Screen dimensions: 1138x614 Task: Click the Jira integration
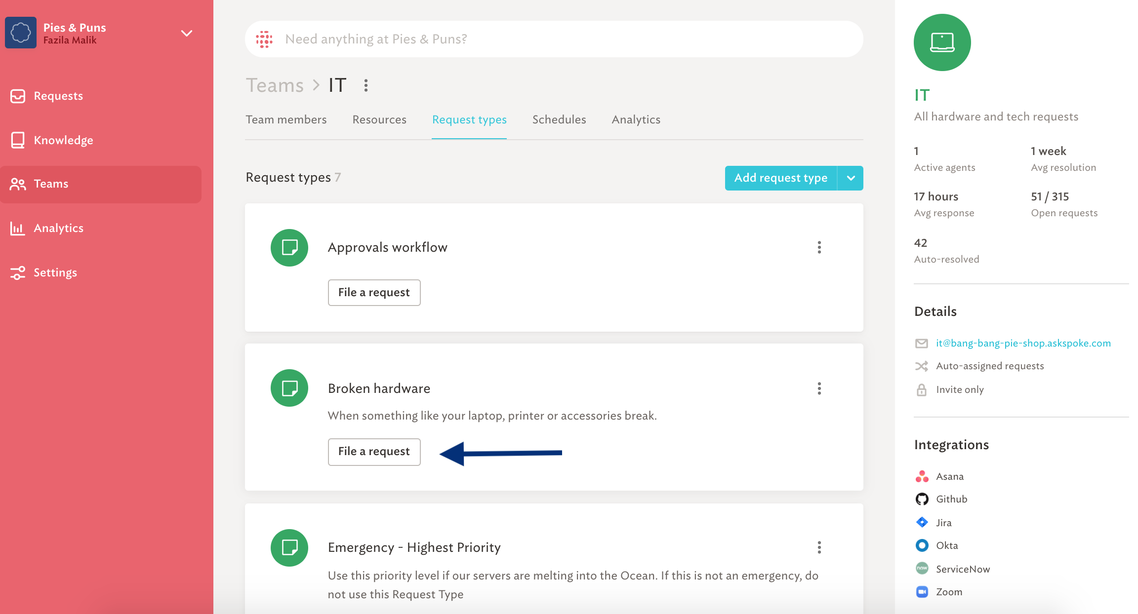pos(934,522)
